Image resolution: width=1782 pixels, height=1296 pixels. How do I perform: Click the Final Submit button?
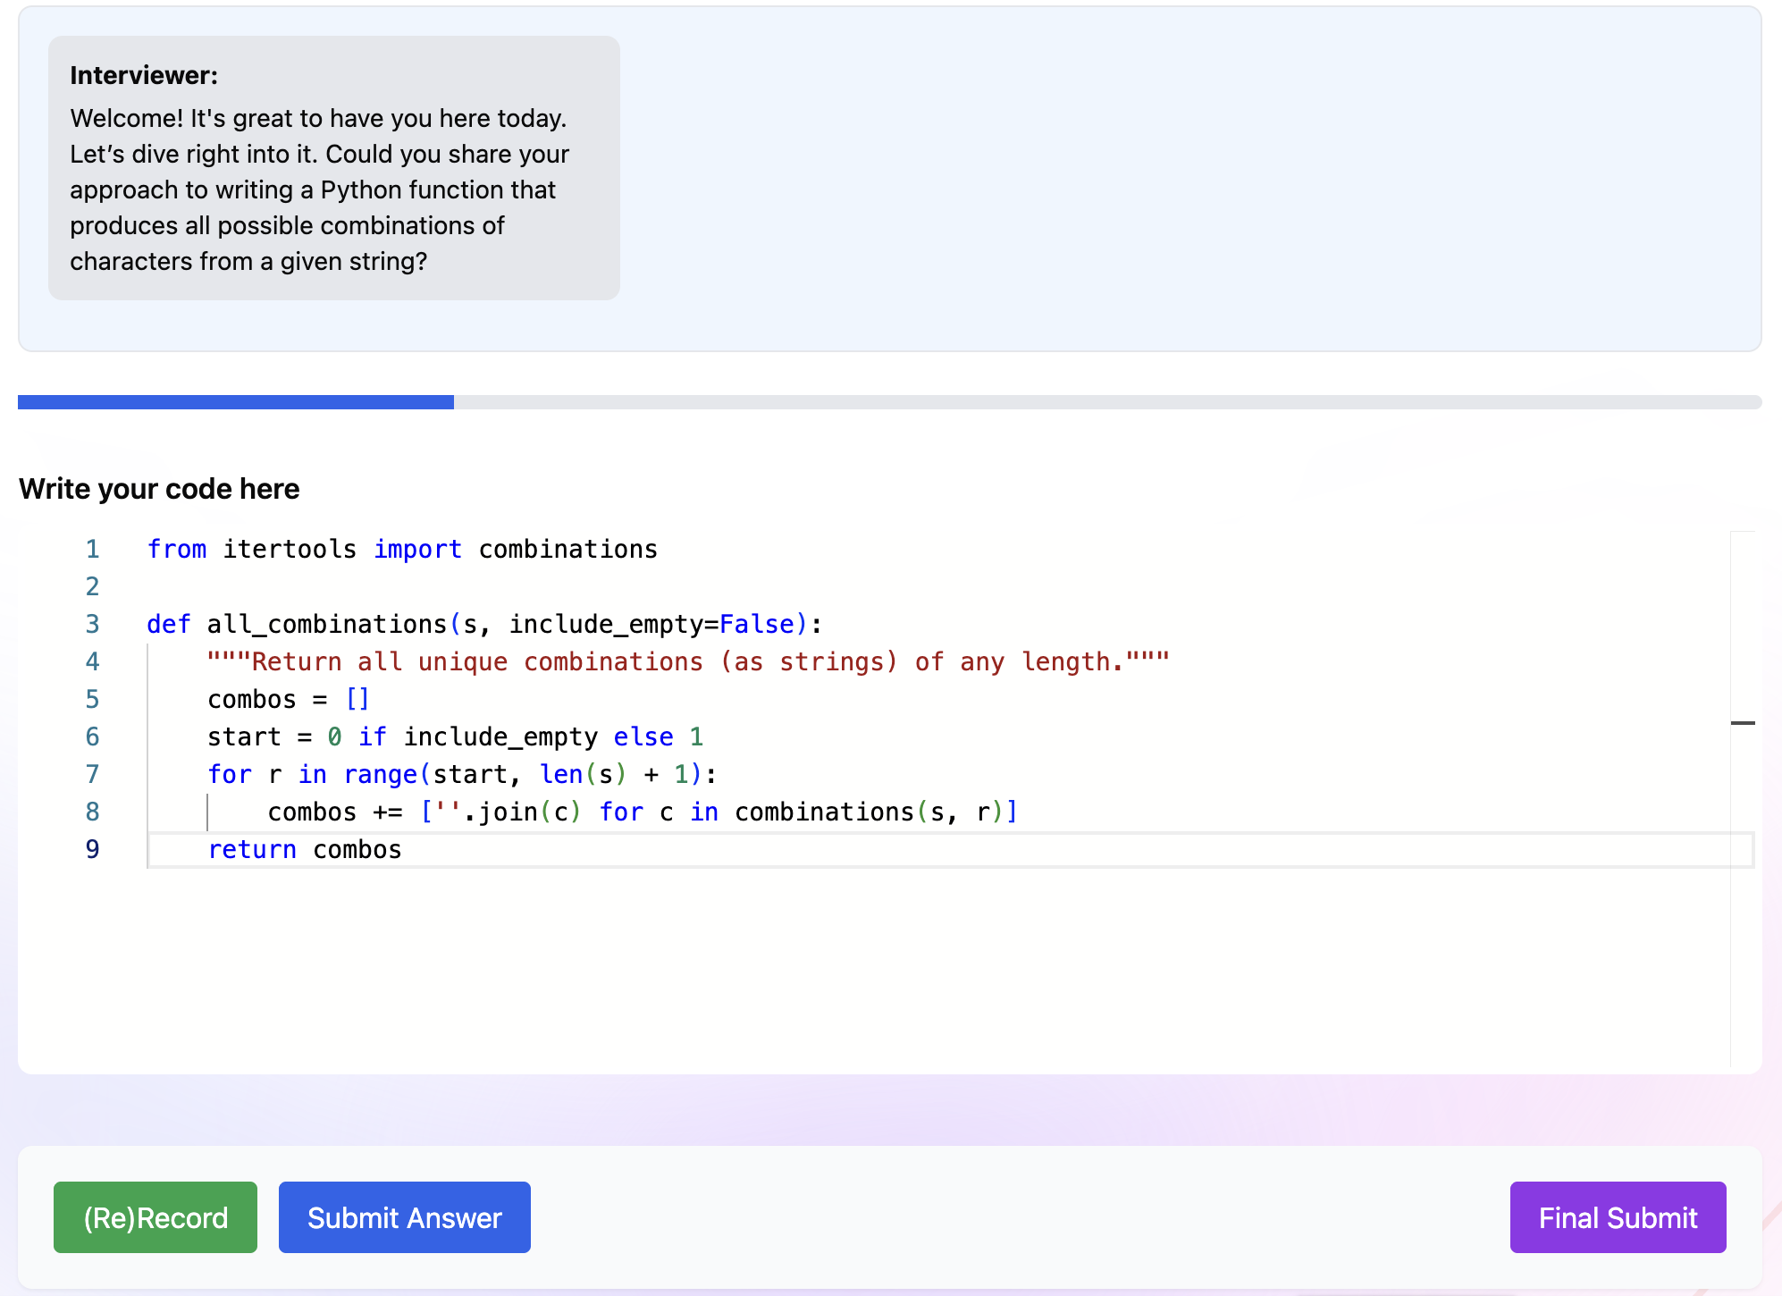pyautogui.click(x=1618, y=1217)
